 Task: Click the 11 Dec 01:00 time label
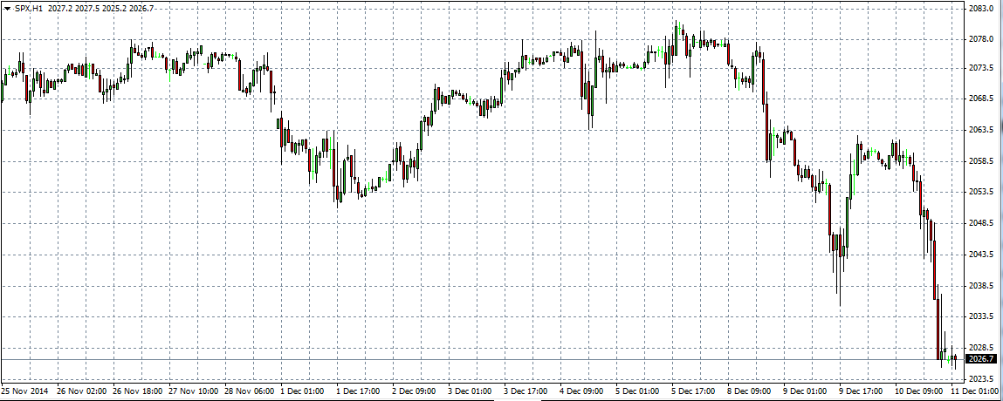pyautogui.click(x=973, y=391)
